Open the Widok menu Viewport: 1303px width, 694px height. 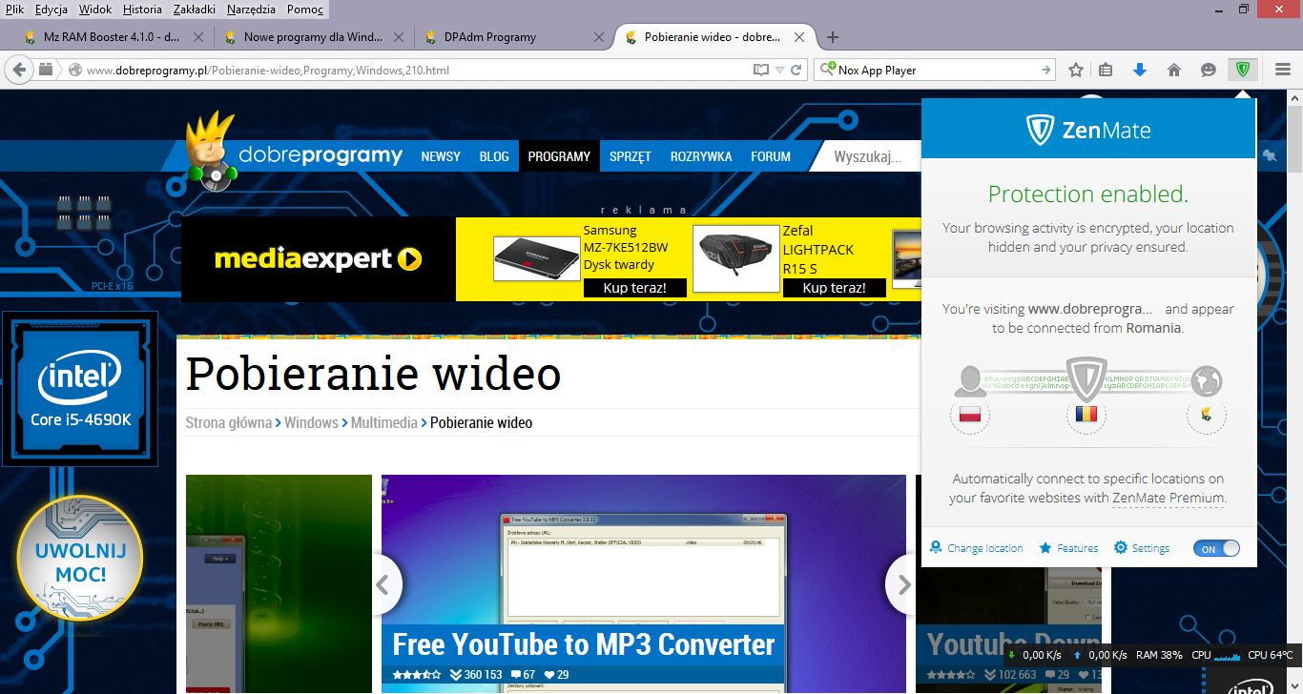pos(96,10)
